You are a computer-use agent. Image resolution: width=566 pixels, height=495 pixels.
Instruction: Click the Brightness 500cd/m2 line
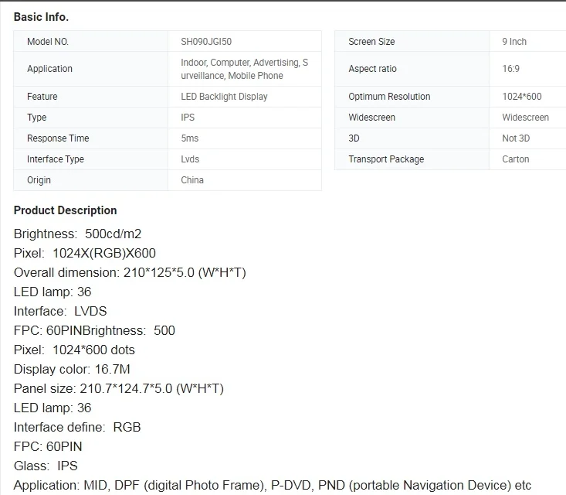tap(78, 234)
